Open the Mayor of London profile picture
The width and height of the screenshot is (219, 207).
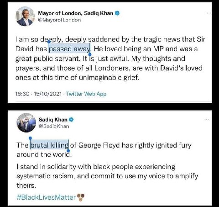[25, 16]
